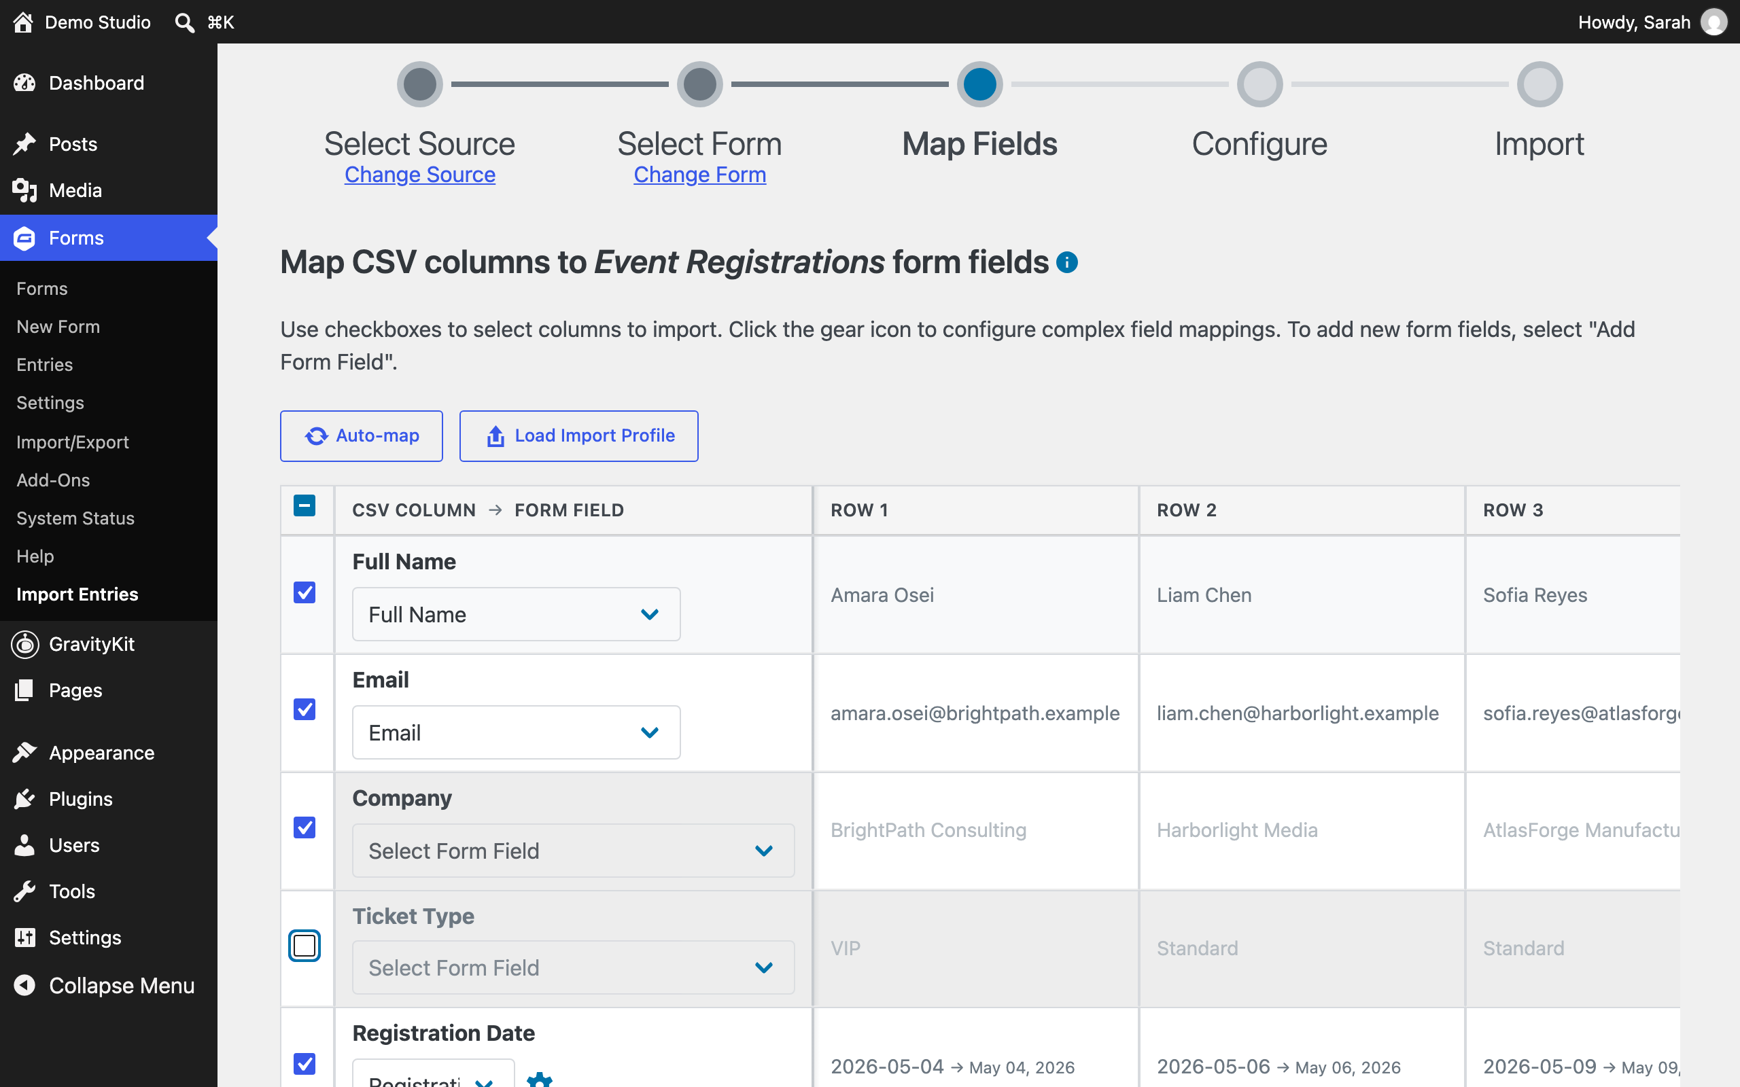The width and height of the screenshot is (1740, 1087).
Task: Open Add-Ons submenu item
Action: pyautogui.click(x=53, y=480)
